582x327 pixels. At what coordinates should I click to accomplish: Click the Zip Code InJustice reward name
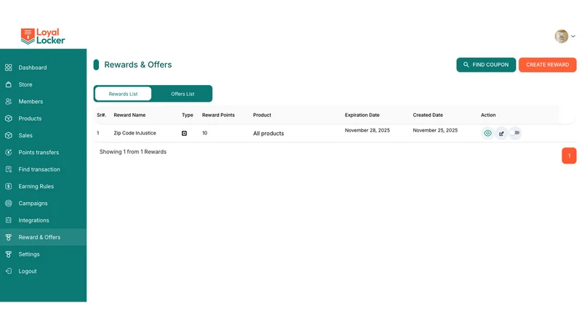[x=135, y=133]
